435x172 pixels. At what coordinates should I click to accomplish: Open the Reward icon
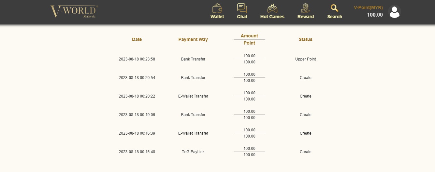click(x=306, y=8)
